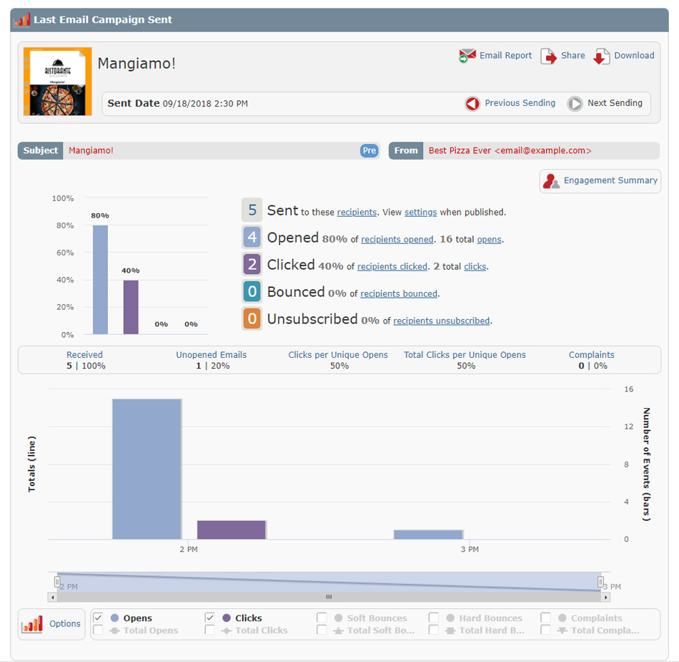
Task: Click the Complaints stat label in summary bar
Action: [x=592, y=355]
